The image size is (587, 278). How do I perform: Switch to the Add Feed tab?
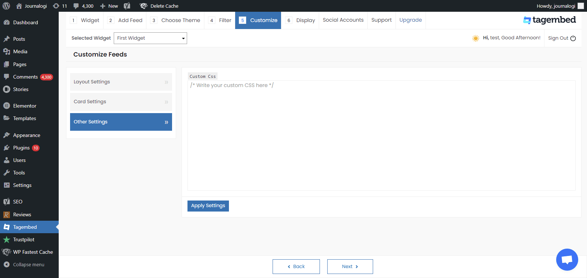(125, 20)
